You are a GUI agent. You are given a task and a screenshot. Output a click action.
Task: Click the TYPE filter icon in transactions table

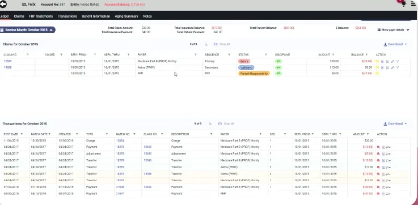(x=107, y=134)
